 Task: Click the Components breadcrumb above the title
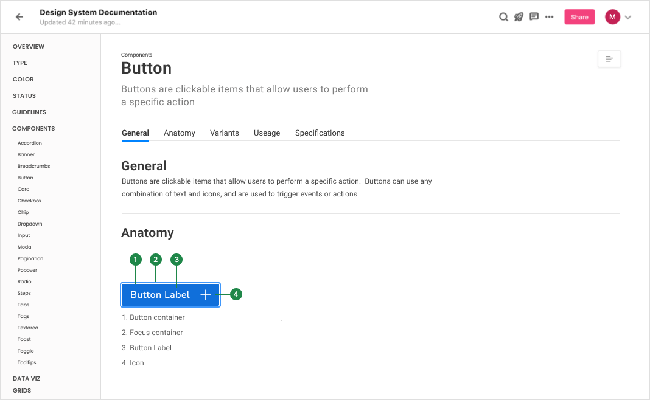point(137,55)
